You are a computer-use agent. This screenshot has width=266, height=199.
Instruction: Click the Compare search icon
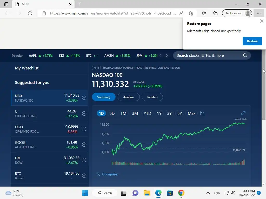coord(98,174)
